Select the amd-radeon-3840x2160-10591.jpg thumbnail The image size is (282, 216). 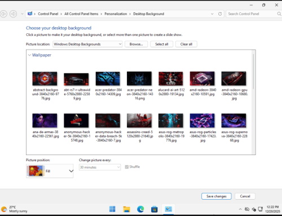(x=202, y=78)
